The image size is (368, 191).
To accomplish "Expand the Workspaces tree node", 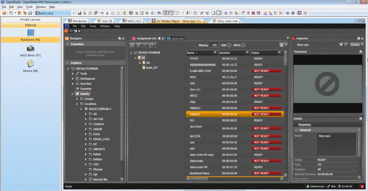I will coord(73,79).
